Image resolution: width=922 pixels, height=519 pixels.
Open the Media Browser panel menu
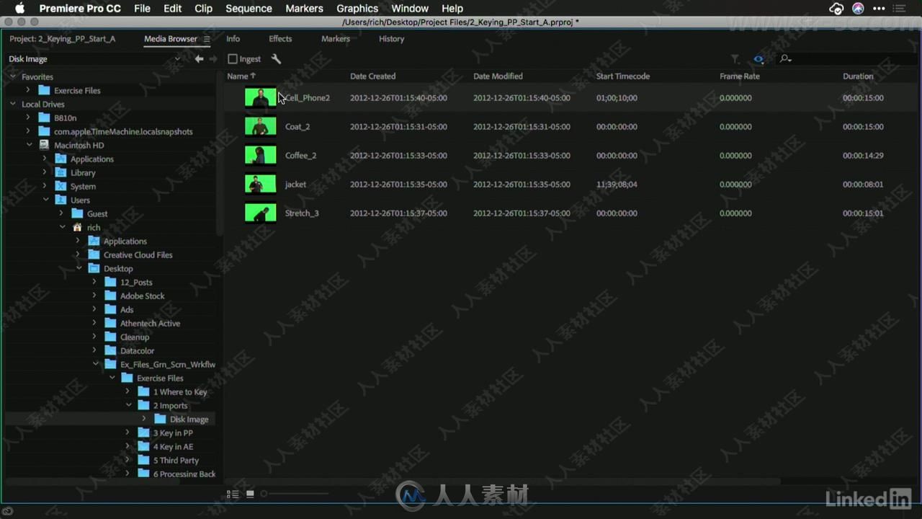[x=207, y=39]
